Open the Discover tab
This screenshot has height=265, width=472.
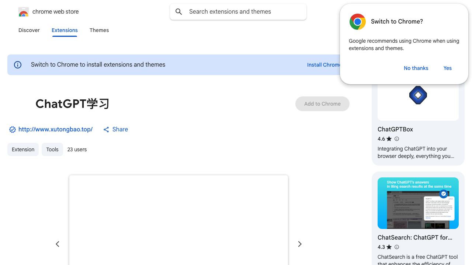[29, 30]
